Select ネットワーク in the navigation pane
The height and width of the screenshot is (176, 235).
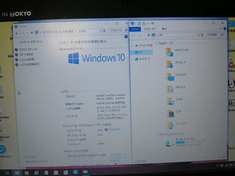tap(142, 59)
